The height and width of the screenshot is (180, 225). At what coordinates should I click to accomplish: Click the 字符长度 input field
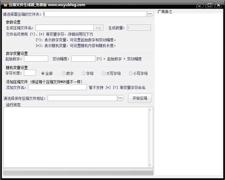coord(30,73)
